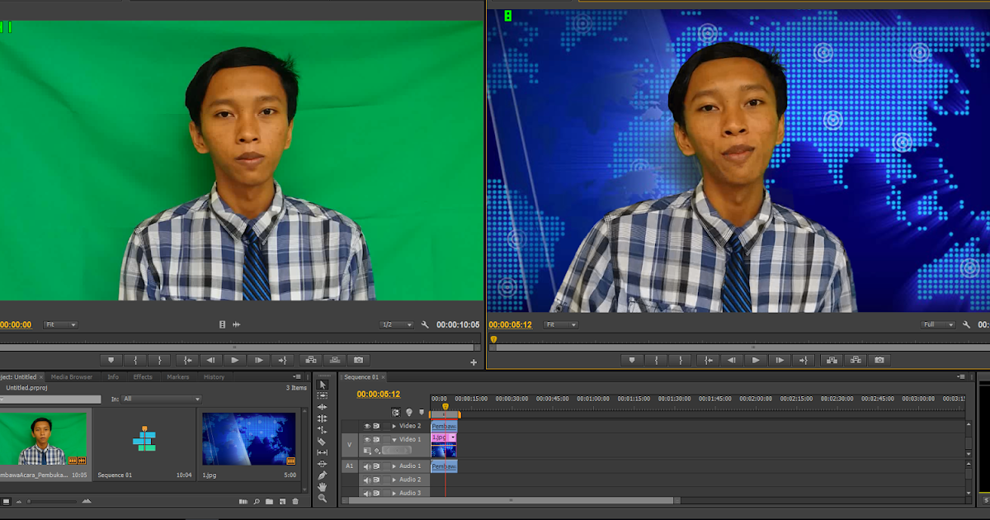This screenshot has width=990, height=520.
Task: Toggle Video 2 track eye visibility
Action: coord(367,426)
